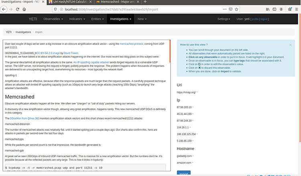The width and height of the screenshot is (301, 176).
Task: Switch to Memcrashed tab
Action: pyautogui.click(x=118, y=2)
